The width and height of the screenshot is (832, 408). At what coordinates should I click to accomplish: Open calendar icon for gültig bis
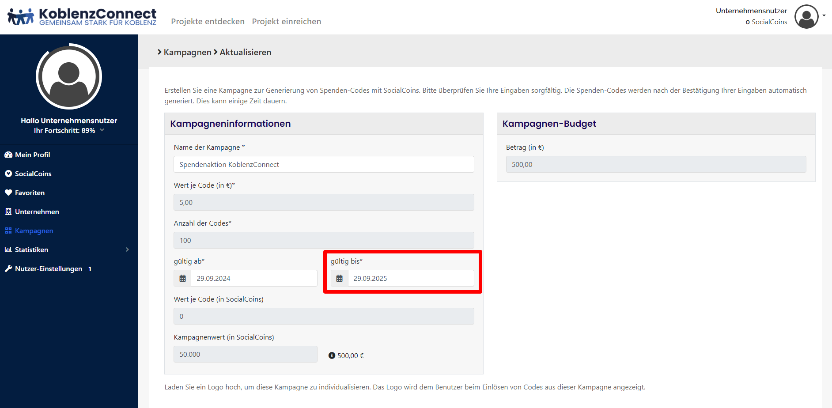point(339,279)
